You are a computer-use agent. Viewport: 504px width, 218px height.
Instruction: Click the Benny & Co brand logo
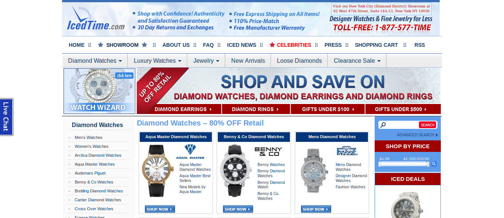point(268,152)
